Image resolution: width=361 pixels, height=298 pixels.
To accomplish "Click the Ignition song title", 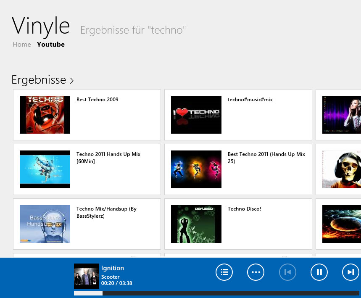I will [x=113, y=268].
